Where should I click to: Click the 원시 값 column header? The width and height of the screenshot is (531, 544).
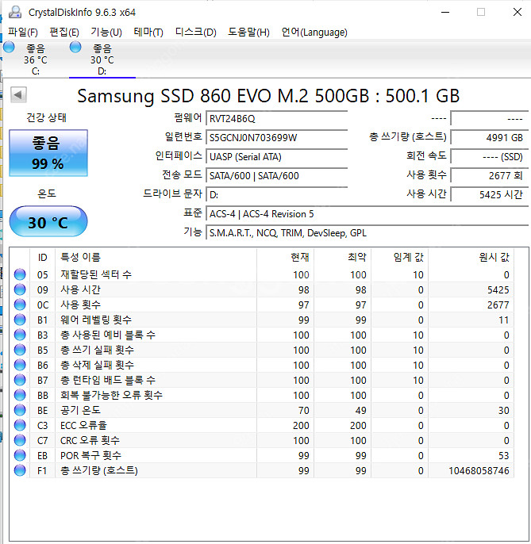(x=471, y=257)
